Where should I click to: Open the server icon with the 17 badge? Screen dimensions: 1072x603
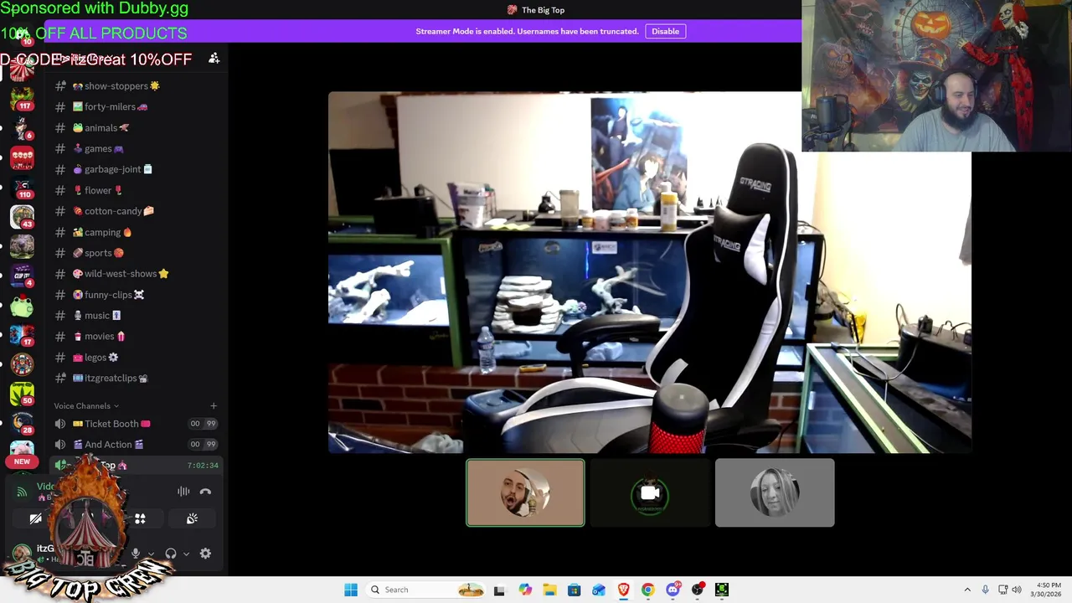pyautogui.click(x=23, y=335)
